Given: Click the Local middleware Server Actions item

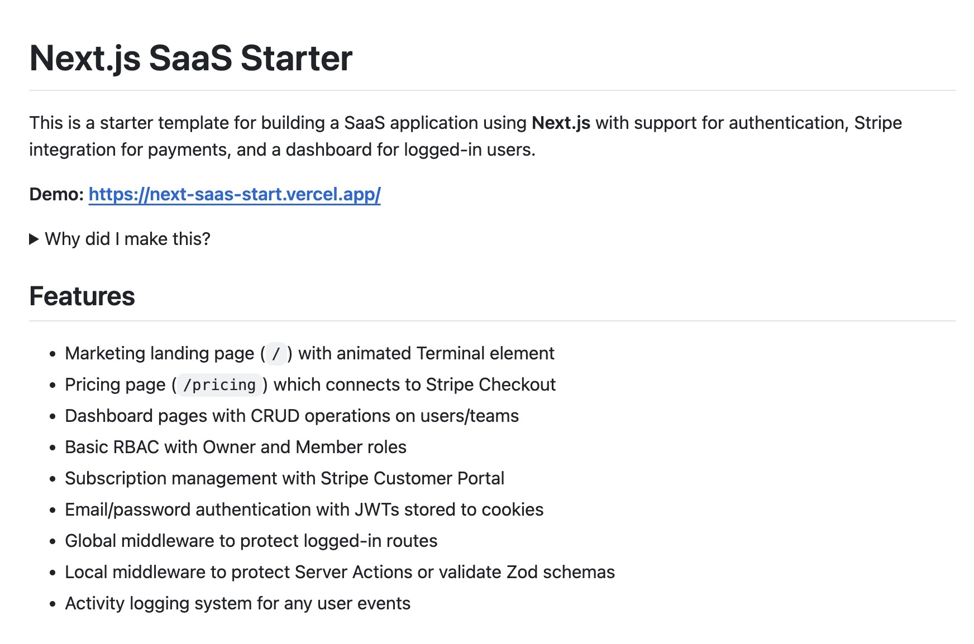Looking at the screenshot, I should click(x=340, y=572).
